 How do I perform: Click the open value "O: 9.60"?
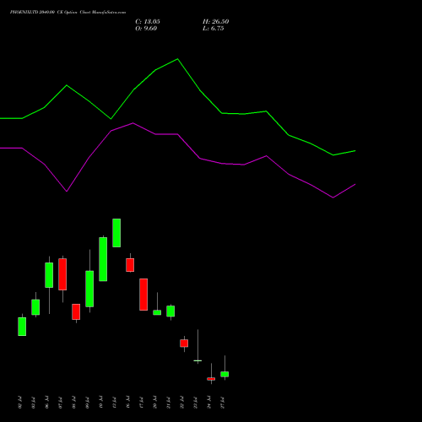146,29
